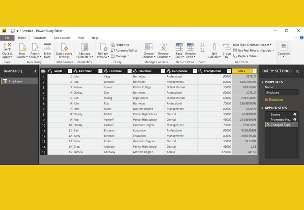304x210 pixels.
Task: Click the table icon in grid corner
Action: point(43,71)
